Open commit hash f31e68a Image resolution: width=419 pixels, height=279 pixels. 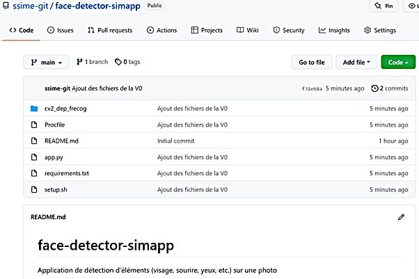[312, 89]
